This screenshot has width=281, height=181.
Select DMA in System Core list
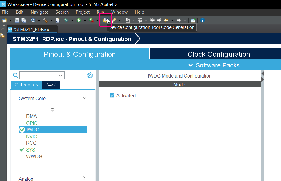point(32,116)
